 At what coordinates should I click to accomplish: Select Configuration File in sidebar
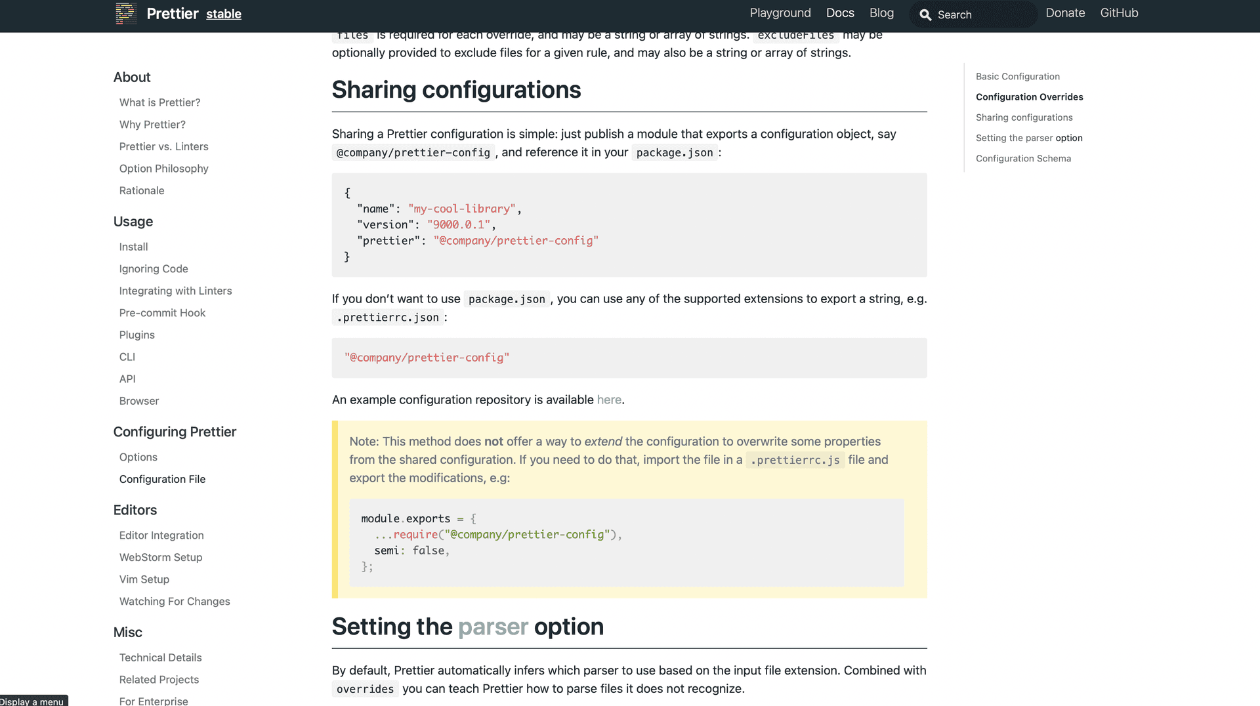tap(162, 479)
